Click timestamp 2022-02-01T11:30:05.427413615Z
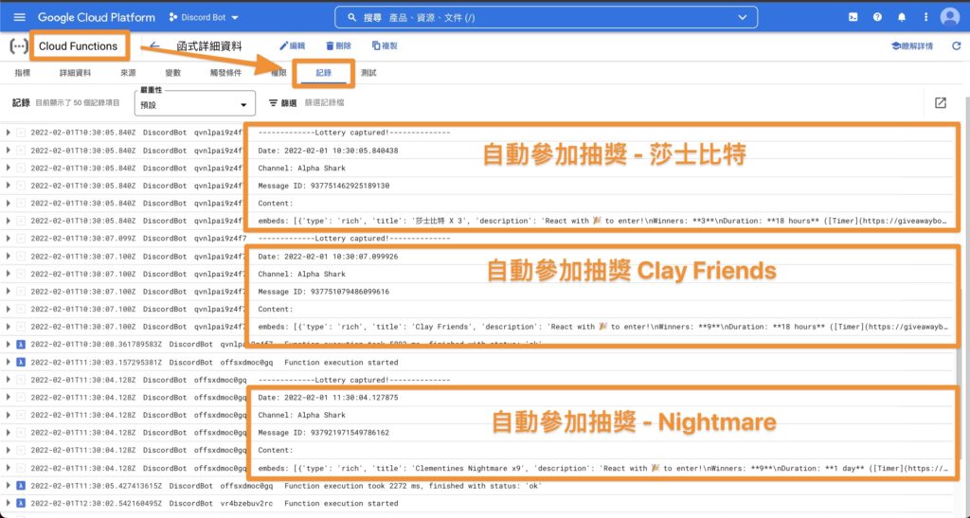 [x=96, y=486]
